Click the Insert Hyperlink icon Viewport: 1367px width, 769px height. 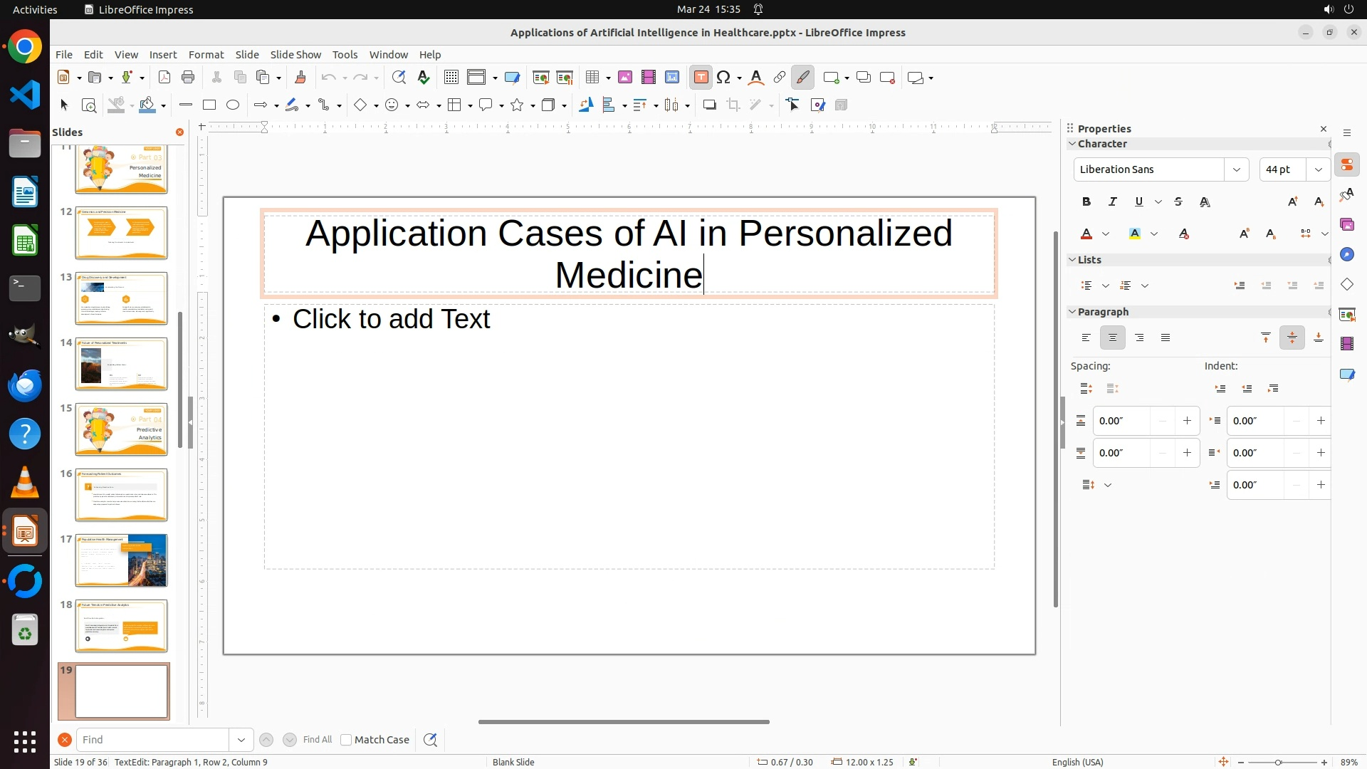(780, 78)
